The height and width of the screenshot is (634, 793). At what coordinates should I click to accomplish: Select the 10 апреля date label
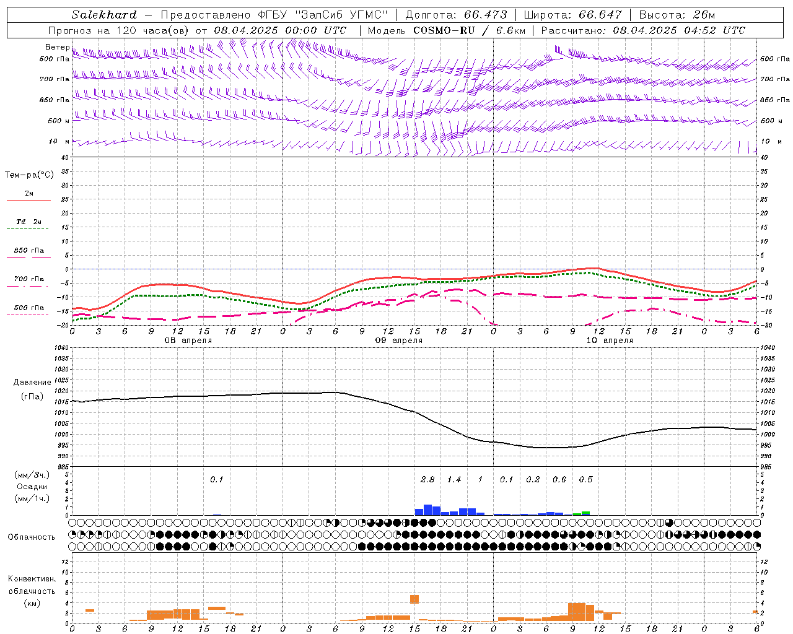[x=610, y=341]
